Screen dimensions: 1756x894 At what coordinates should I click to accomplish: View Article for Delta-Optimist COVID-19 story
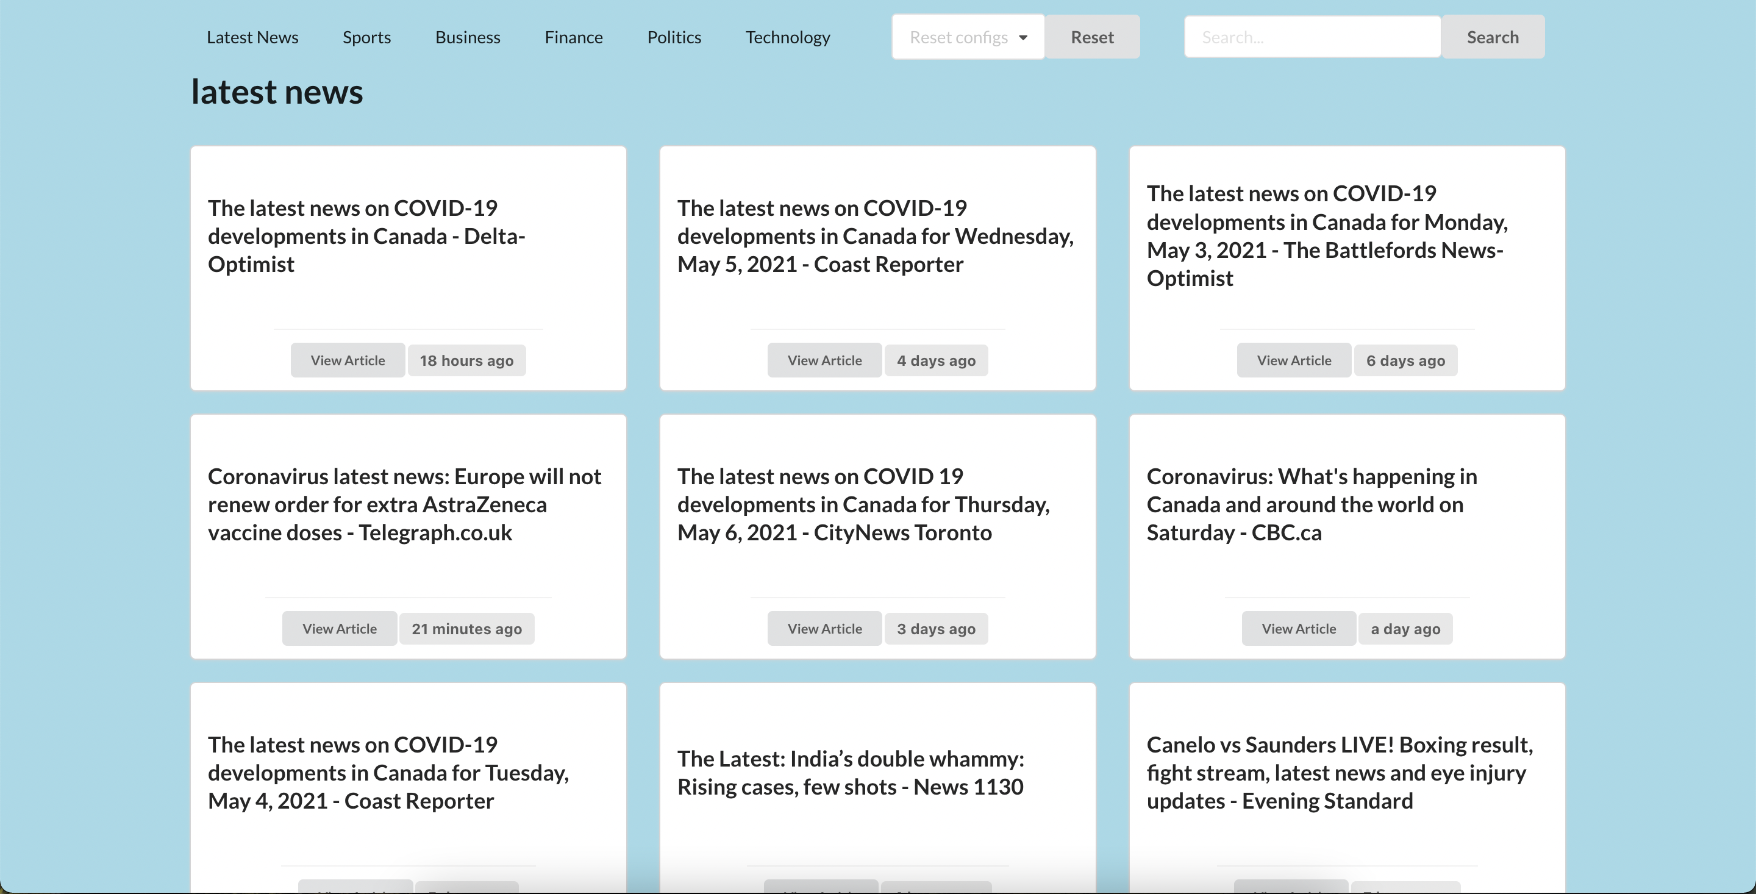(x=348, y=360)
